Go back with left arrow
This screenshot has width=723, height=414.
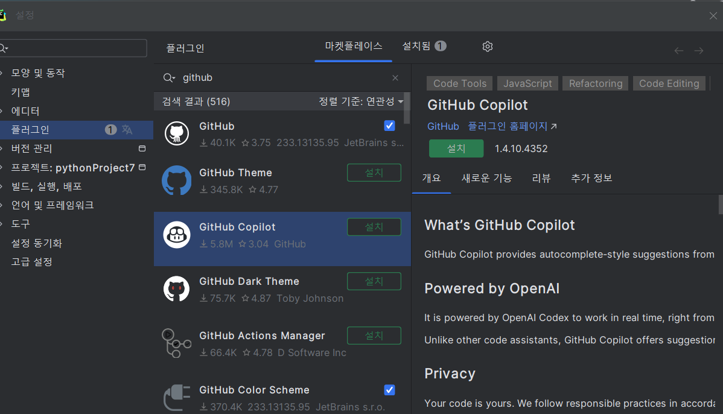(679, 51)
